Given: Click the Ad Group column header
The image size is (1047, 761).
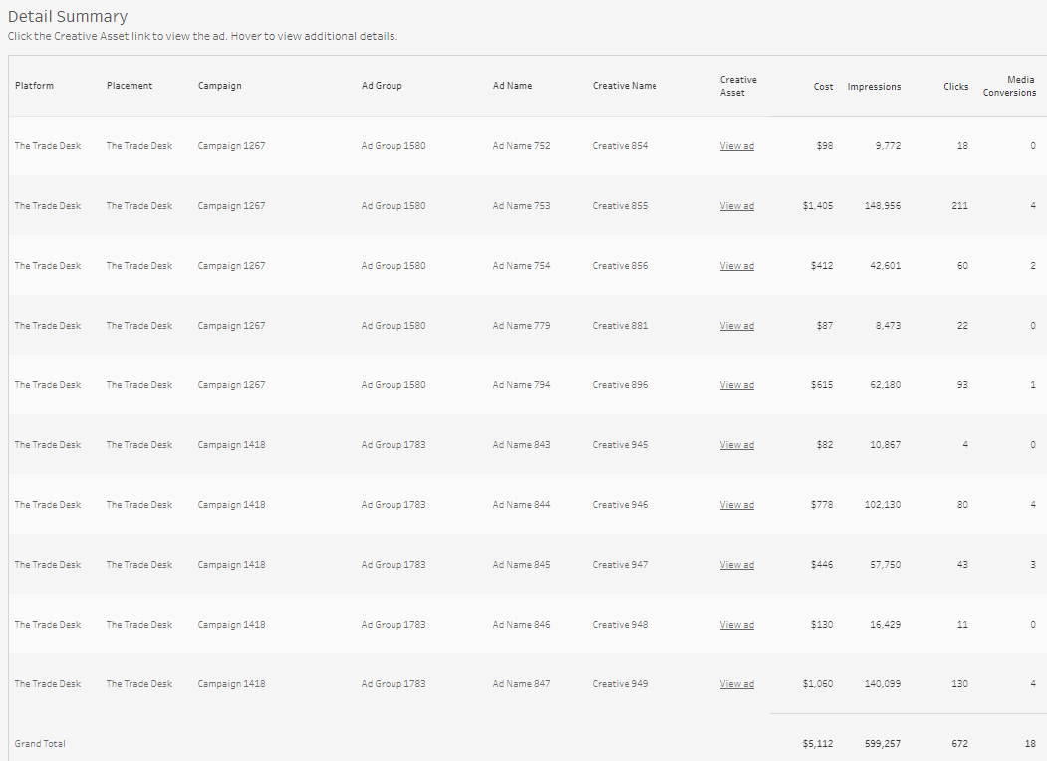Looking at the screenshot, I should click(x=382, y=86).
